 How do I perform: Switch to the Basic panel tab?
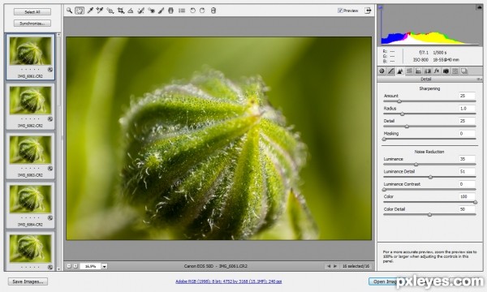382,71
